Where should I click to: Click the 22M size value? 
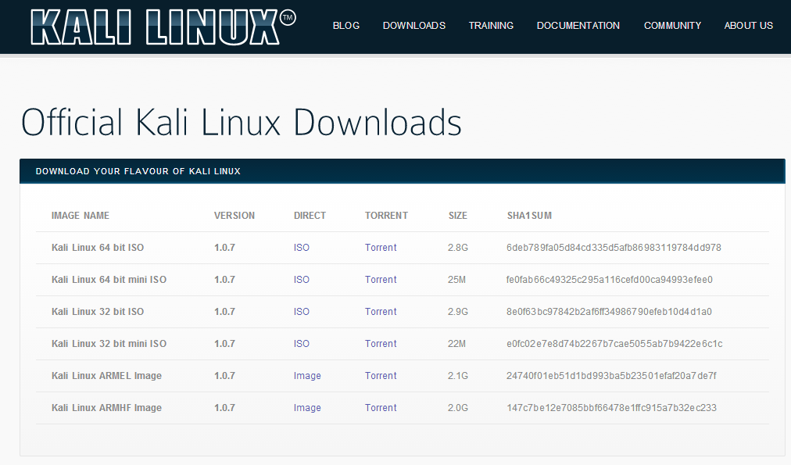[456, 343]
